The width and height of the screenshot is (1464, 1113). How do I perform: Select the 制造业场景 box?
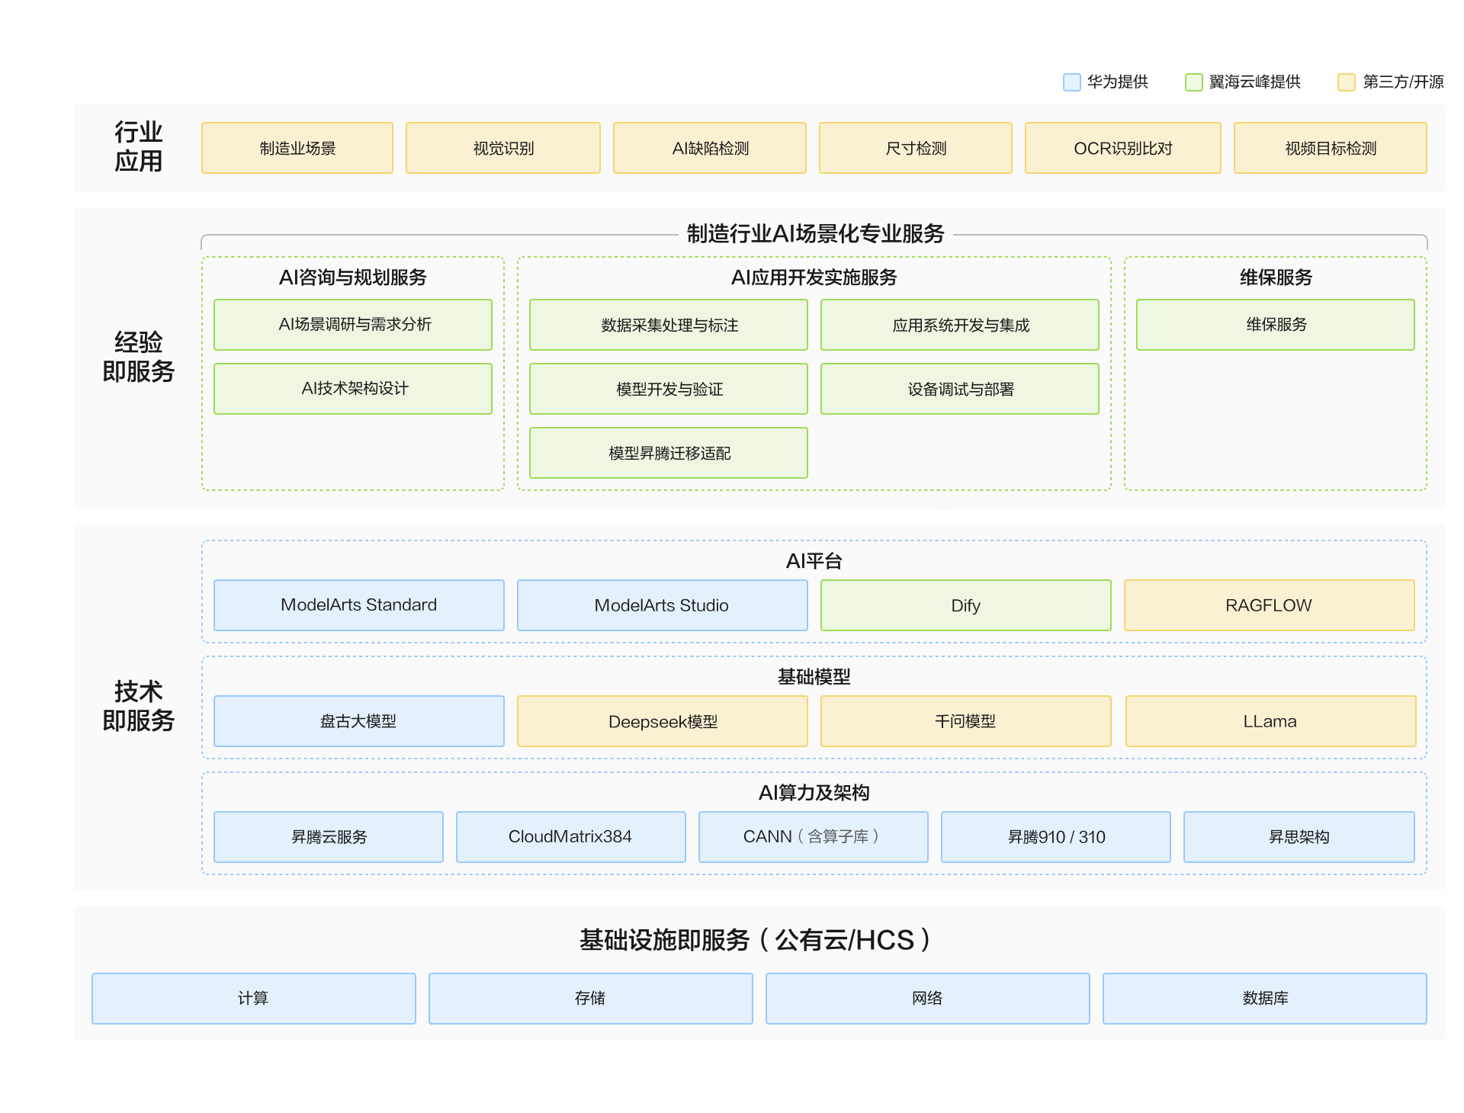297,148
